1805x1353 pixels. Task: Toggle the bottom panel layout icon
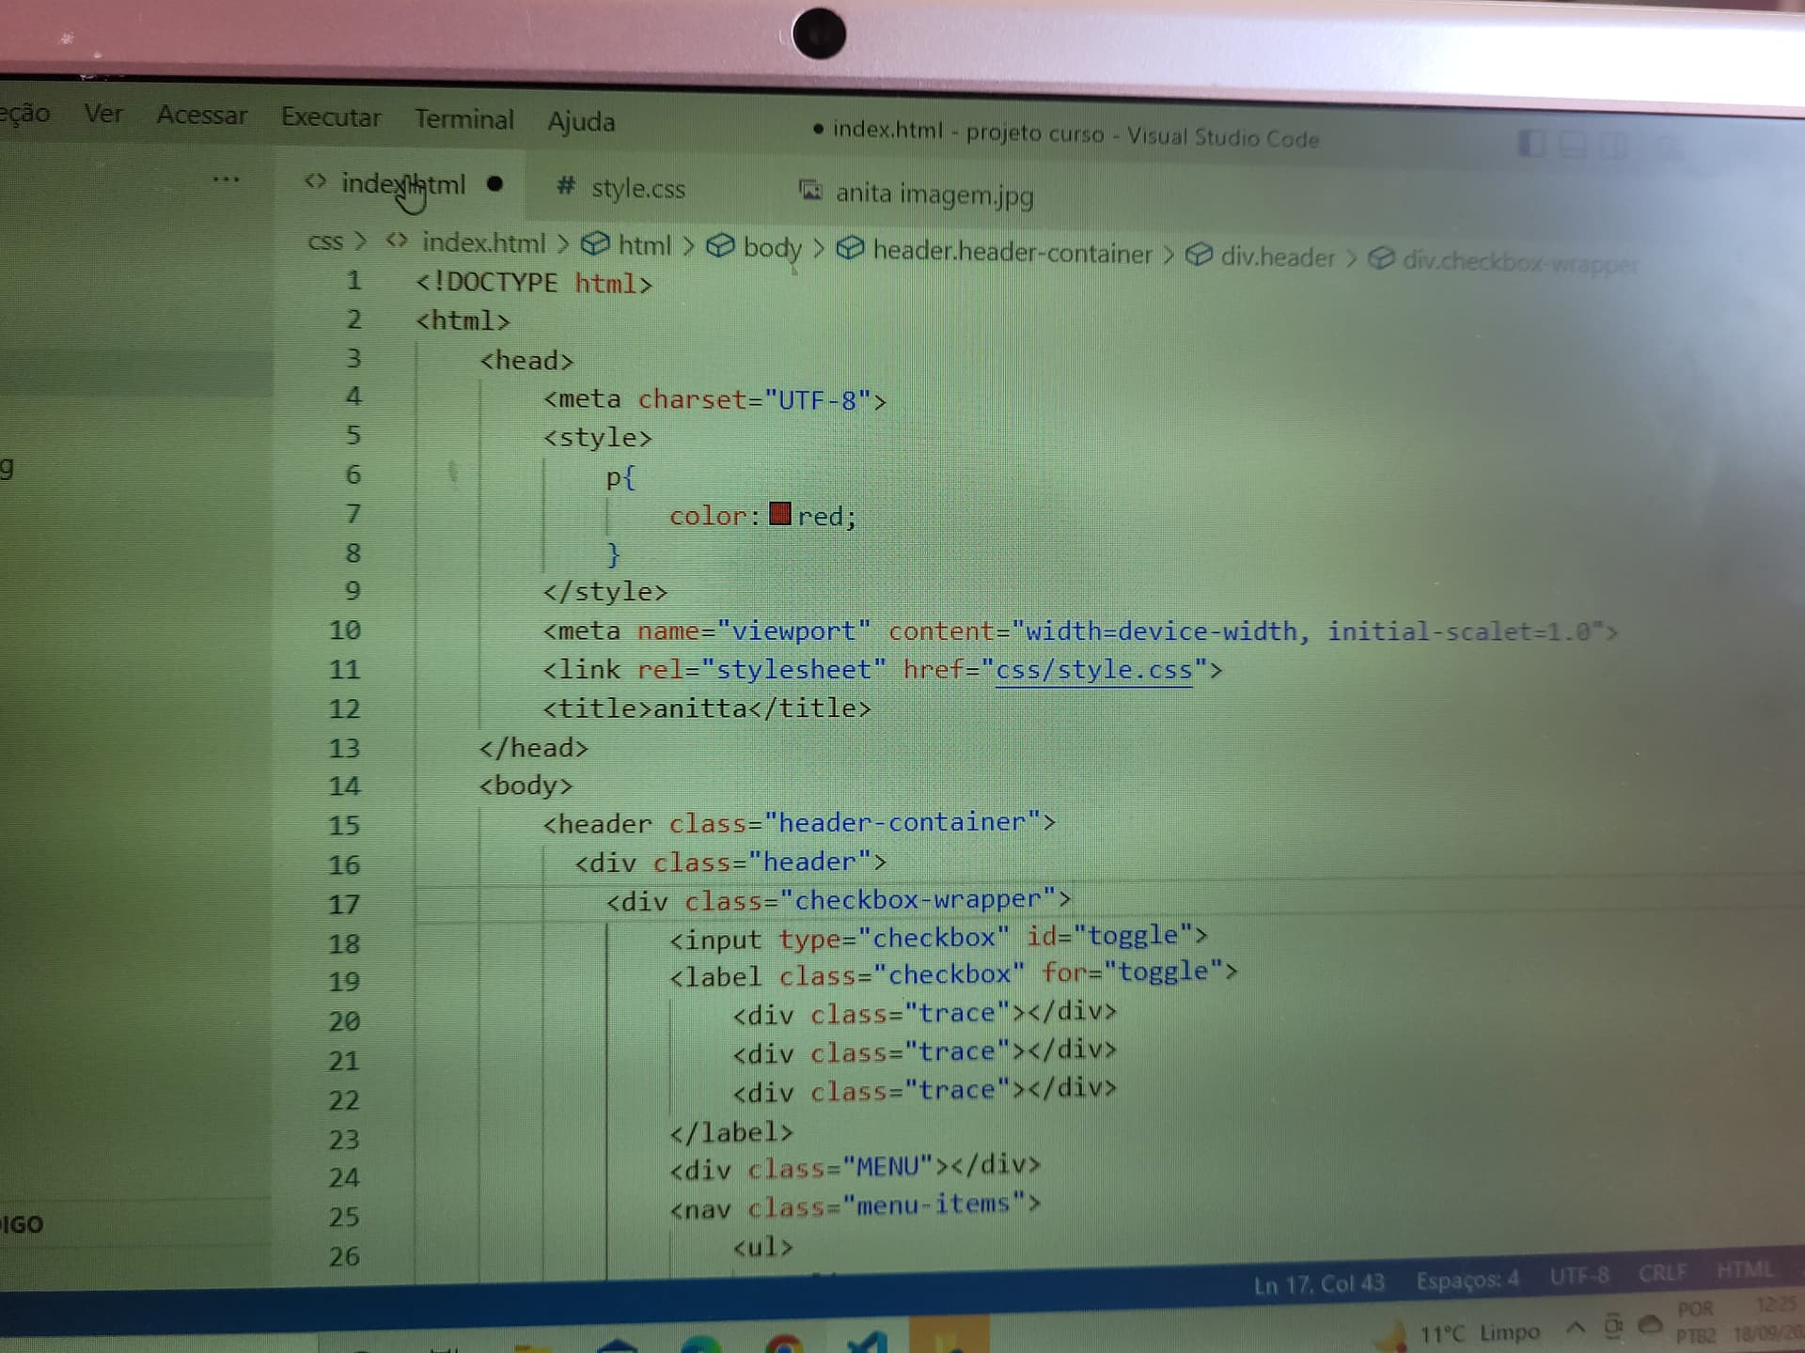1573,145
